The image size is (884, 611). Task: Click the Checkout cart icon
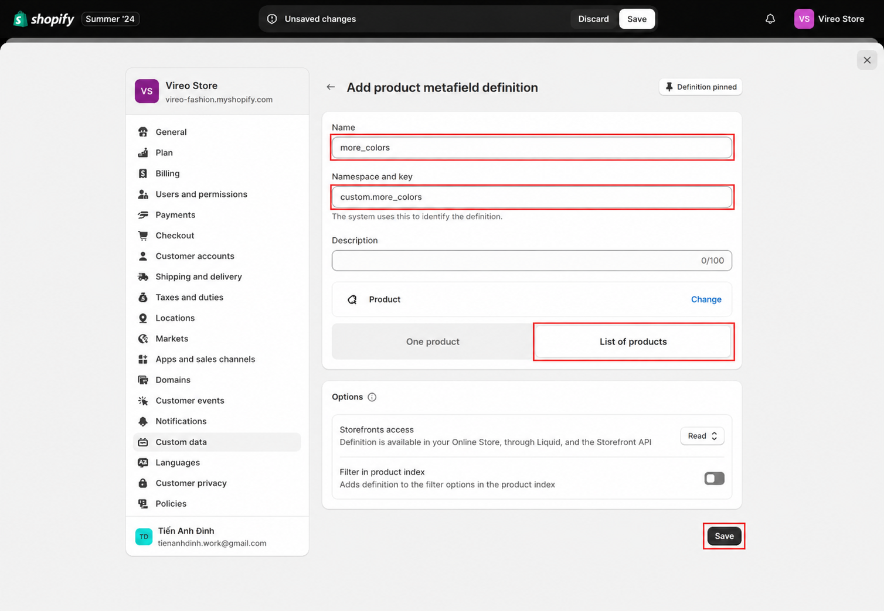[x=143, y=235]
